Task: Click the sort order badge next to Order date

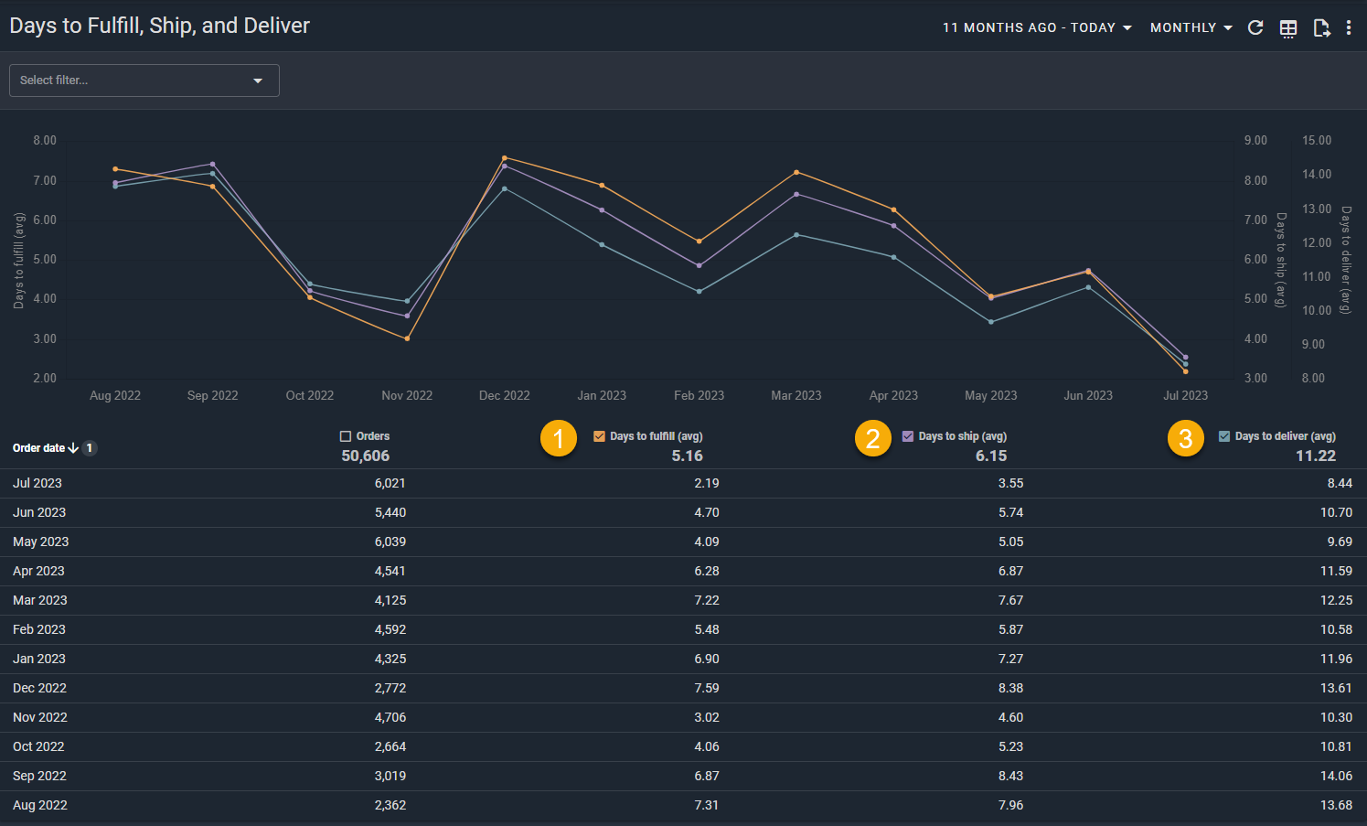Action: pyautogui.click(x=90, y=448)
